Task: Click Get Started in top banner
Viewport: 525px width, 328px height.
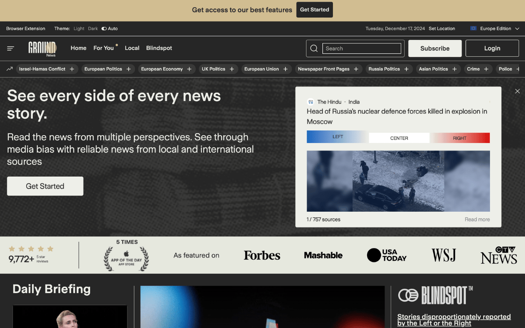Action: point(315,10)
